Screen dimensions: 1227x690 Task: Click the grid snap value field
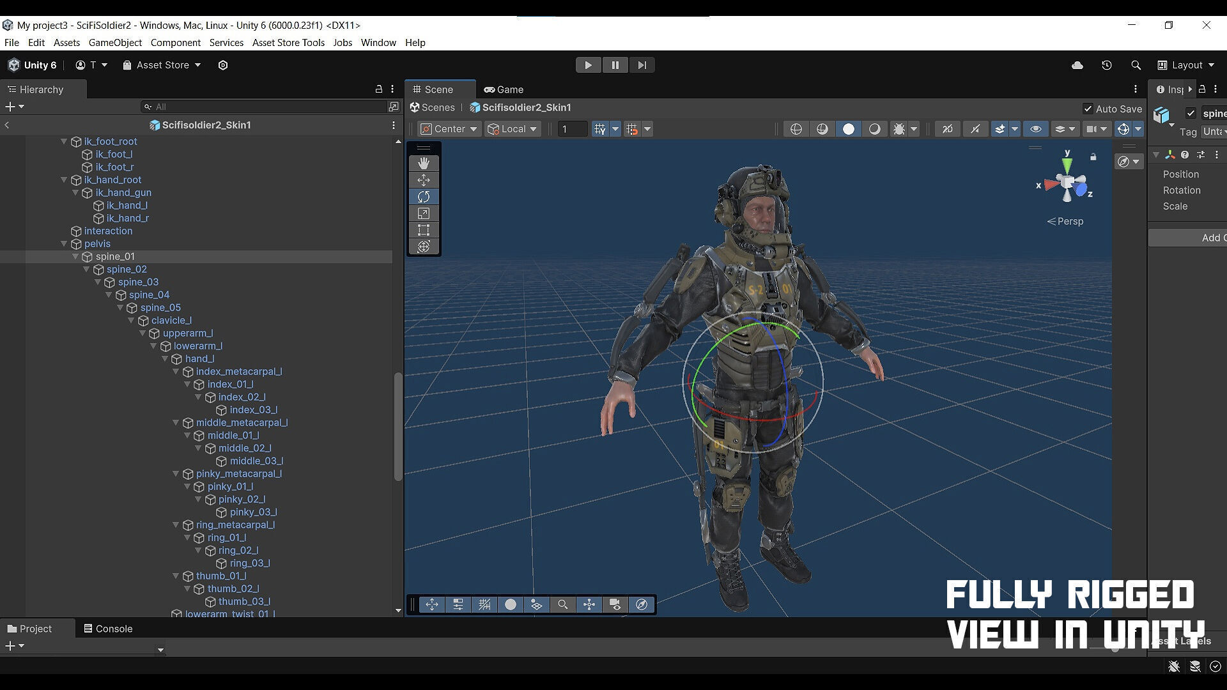tap(573, 129)
